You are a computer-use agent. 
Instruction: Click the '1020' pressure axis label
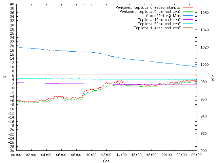point(204,47)
